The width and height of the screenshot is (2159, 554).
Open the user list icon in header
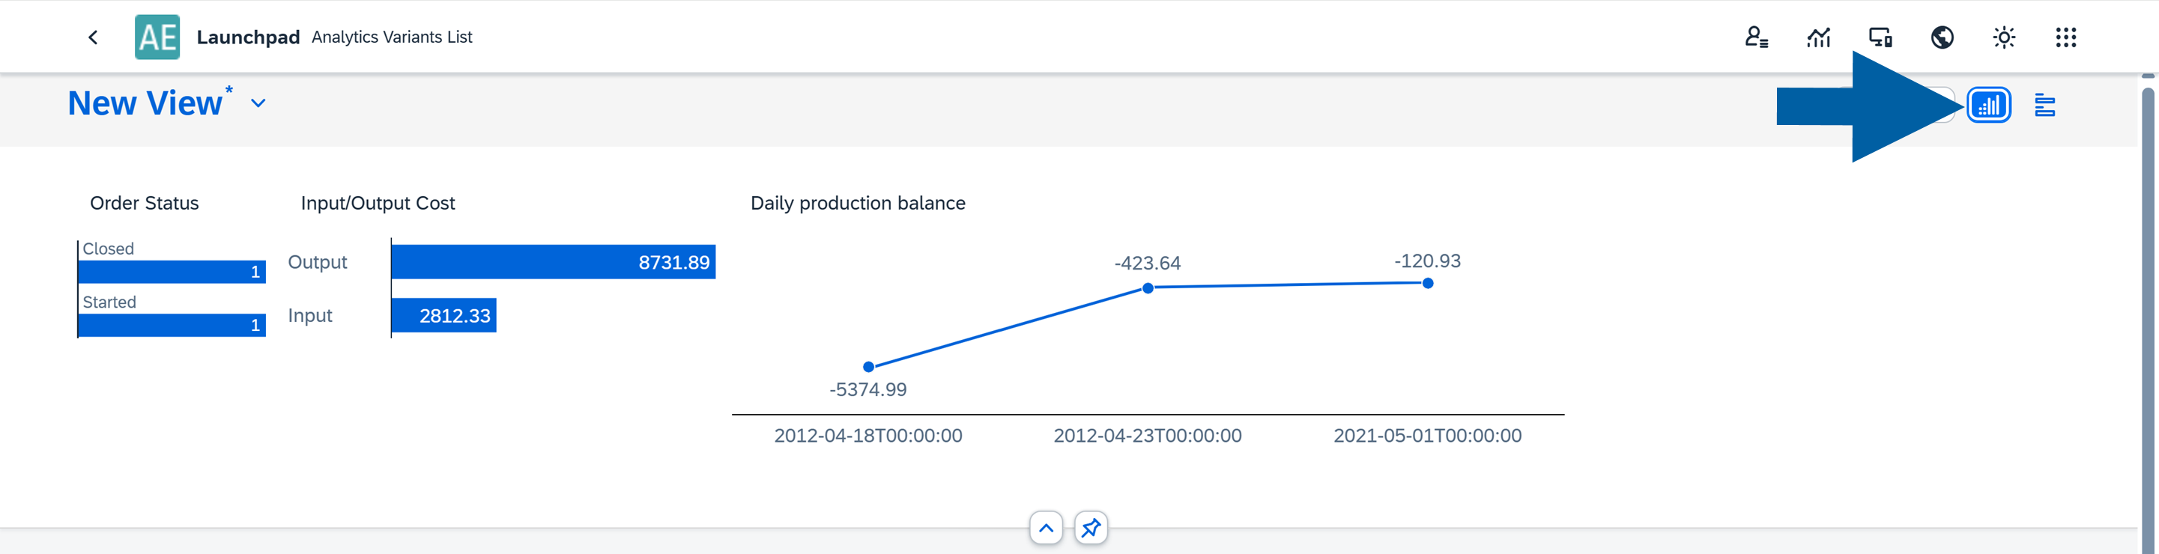[1756, 37]
